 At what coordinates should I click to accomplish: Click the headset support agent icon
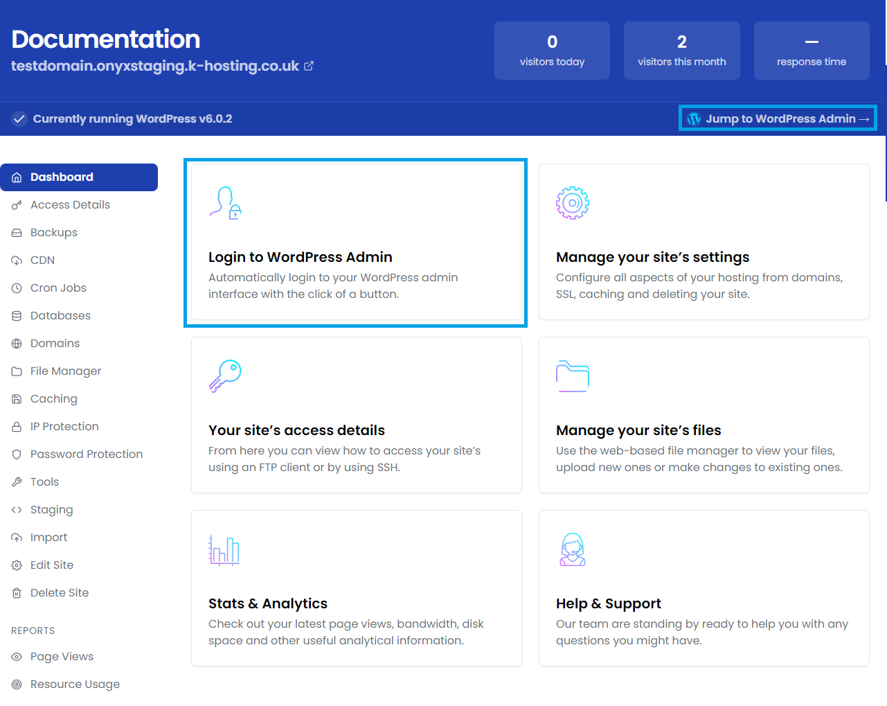573,549
